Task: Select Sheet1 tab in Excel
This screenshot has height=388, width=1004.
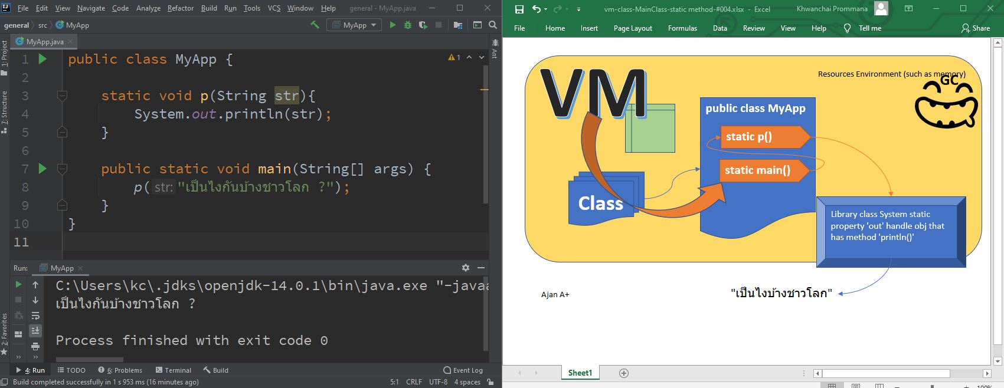Action: point(580,373)
